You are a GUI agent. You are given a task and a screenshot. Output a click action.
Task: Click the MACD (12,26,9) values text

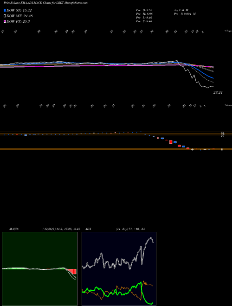(61, 229)
